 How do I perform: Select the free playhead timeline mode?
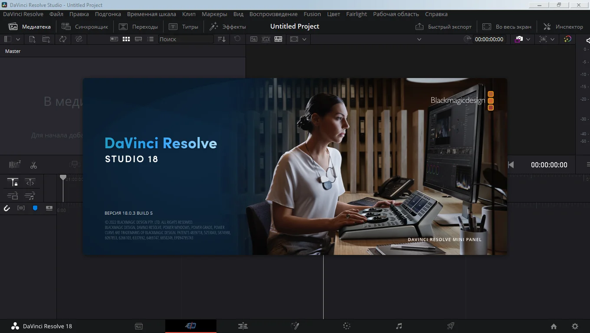pyautogui.click(x=30, y=183)
